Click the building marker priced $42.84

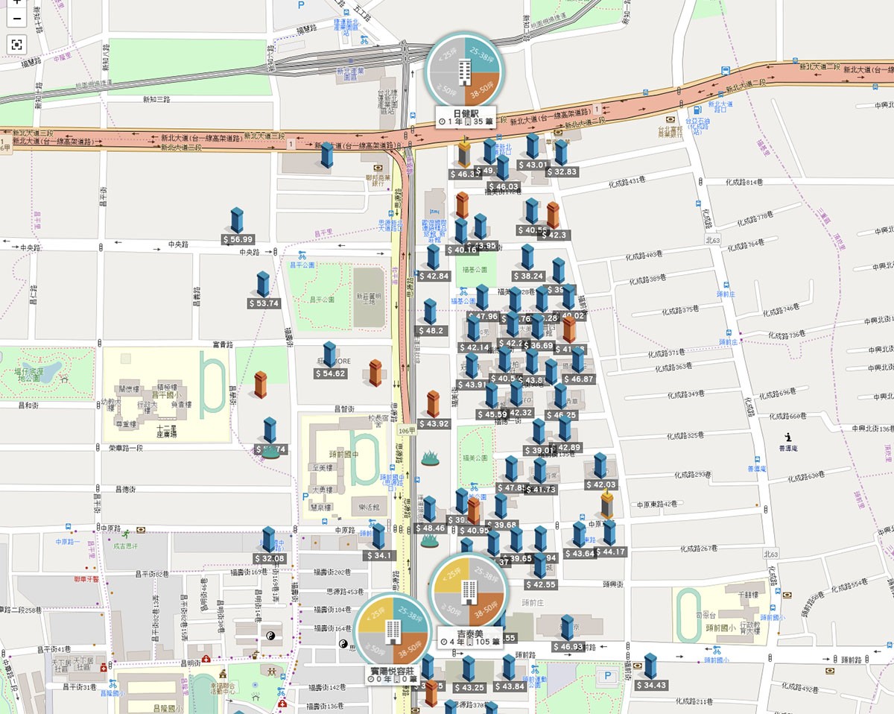coord(434,258)
